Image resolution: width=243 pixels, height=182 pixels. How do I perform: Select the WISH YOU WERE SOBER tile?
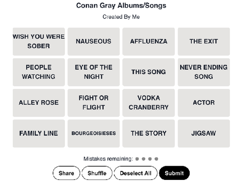pyautogui.click(x=39, y=41)
